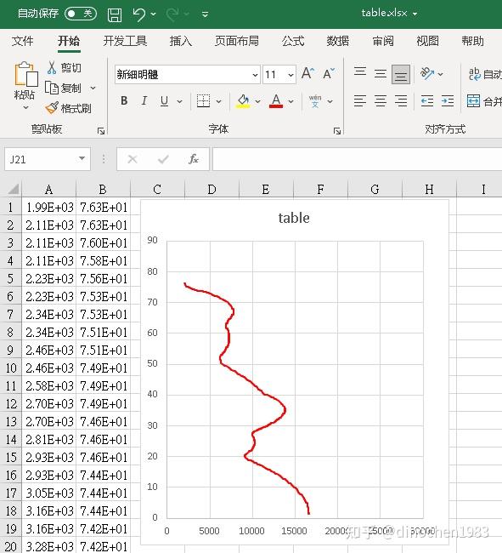502x553 pixels.
Task: Select Middle Align icon
Action: [381, 74]
